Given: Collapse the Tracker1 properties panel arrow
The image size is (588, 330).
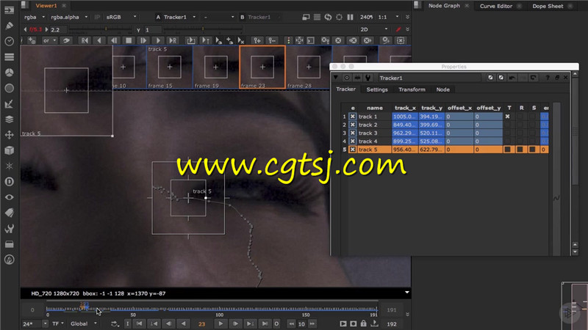Looking at the screenshot, I should [336, 78].
